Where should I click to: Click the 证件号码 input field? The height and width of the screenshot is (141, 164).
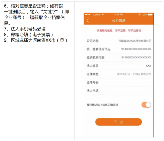119,82
